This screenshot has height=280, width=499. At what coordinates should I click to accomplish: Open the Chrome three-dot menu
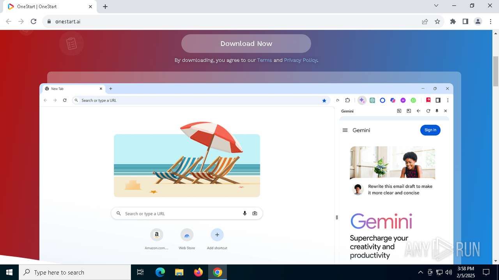pyautogui.click(x=490, y=21)
